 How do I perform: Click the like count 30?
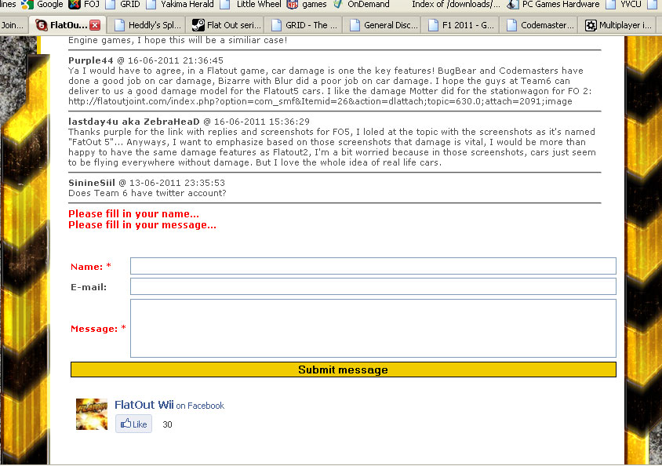click(167, 424)
